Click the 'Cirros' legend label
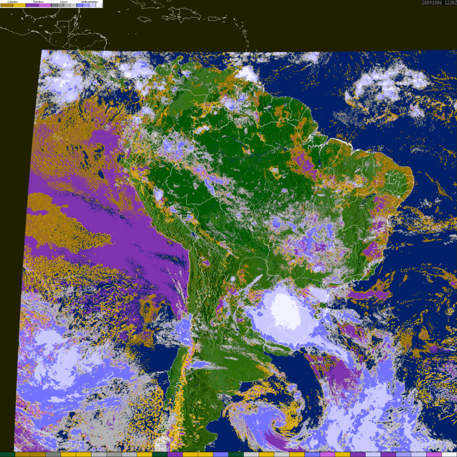Image resolution: width=457 pixels, height=457 pixels. point(63,2)
